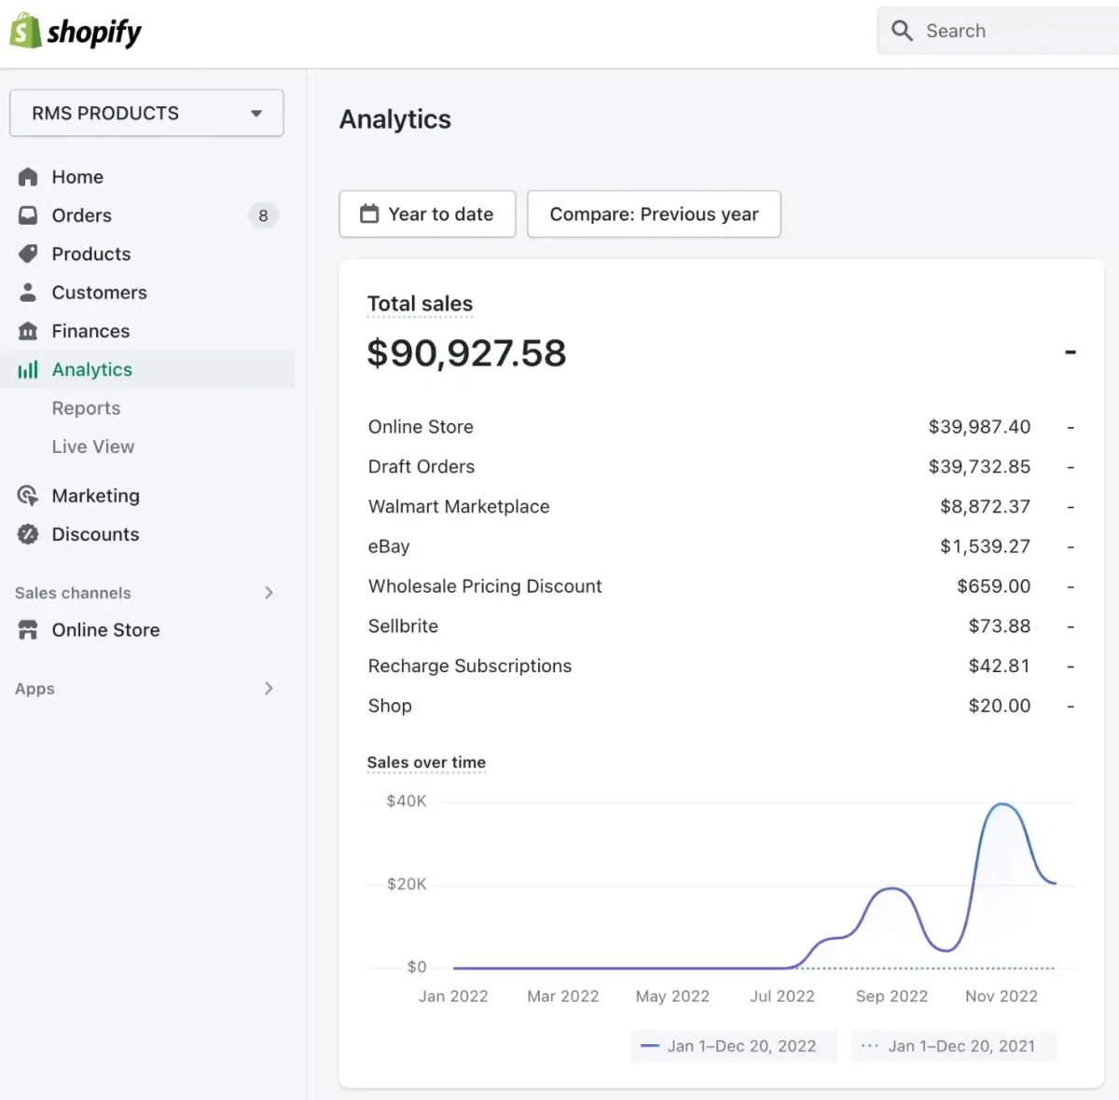
Task: Click the calendar icon in Year to date
Action: point(369,213)
